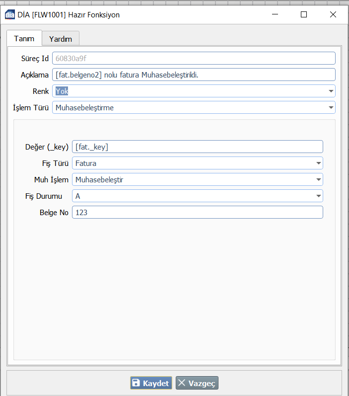Viewport: 349px width, 396px height.
Task: Click the Fiş Türü field label
Action: 55,163
